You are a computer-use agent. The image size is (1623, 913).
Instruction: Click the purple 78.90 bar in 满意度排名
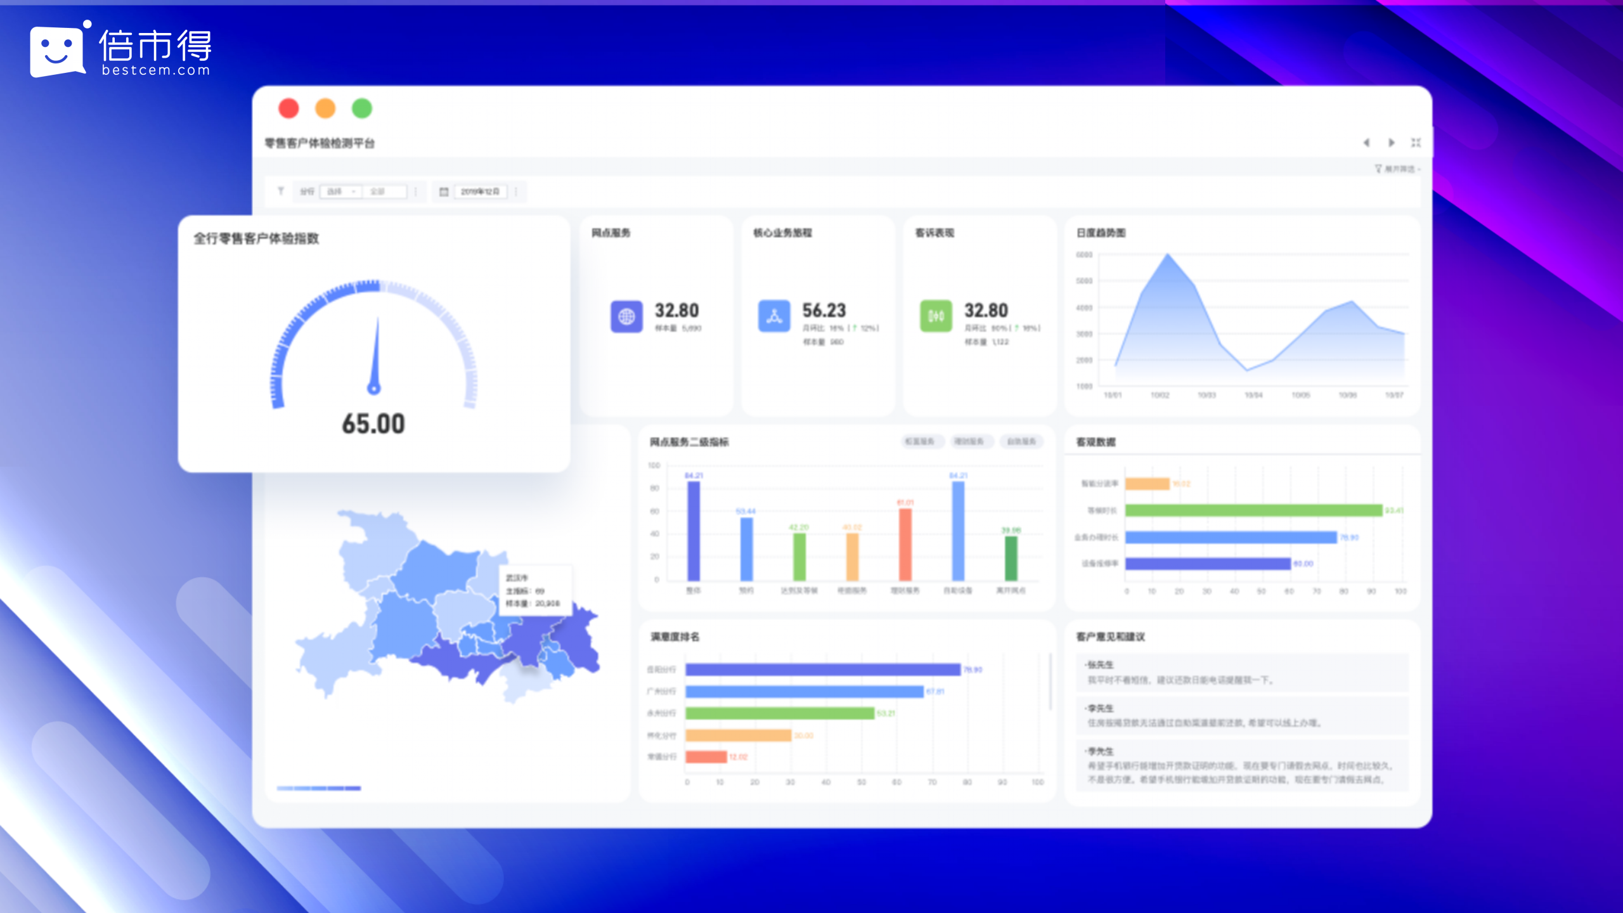pos(823,670)
